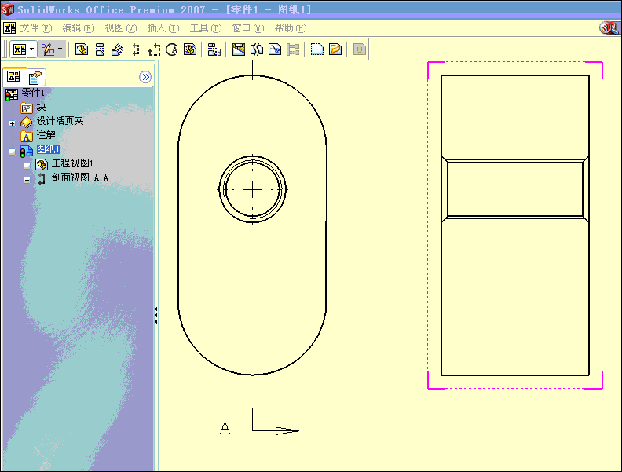Select the circular hole in front view
This screenshot has width=622, height=472.
point(252,189)
